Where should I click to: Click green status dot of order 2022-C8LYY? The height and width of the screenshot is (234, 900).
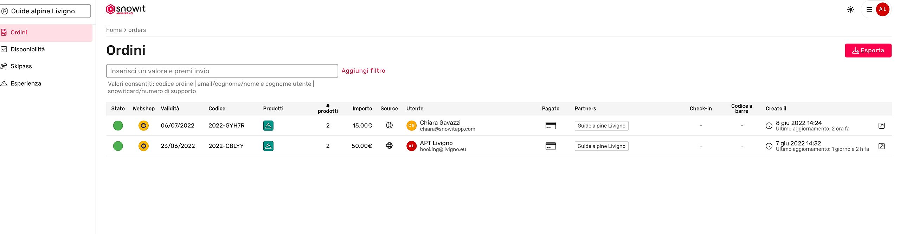pos(118,146)
